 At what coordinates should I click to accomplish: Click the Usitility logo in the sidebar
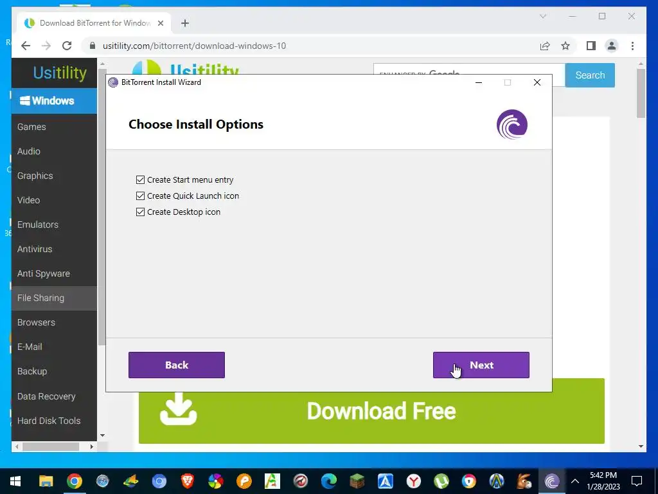coord(60,73)
